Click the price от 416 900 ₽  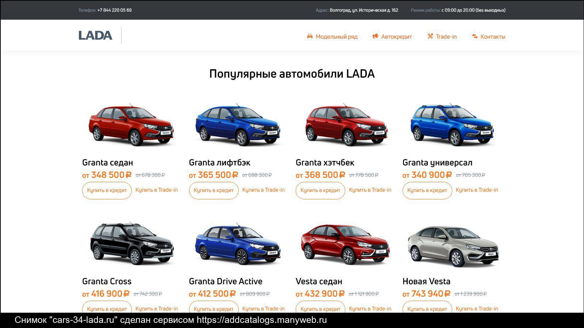pyautogui.click(x=106, y=294)
